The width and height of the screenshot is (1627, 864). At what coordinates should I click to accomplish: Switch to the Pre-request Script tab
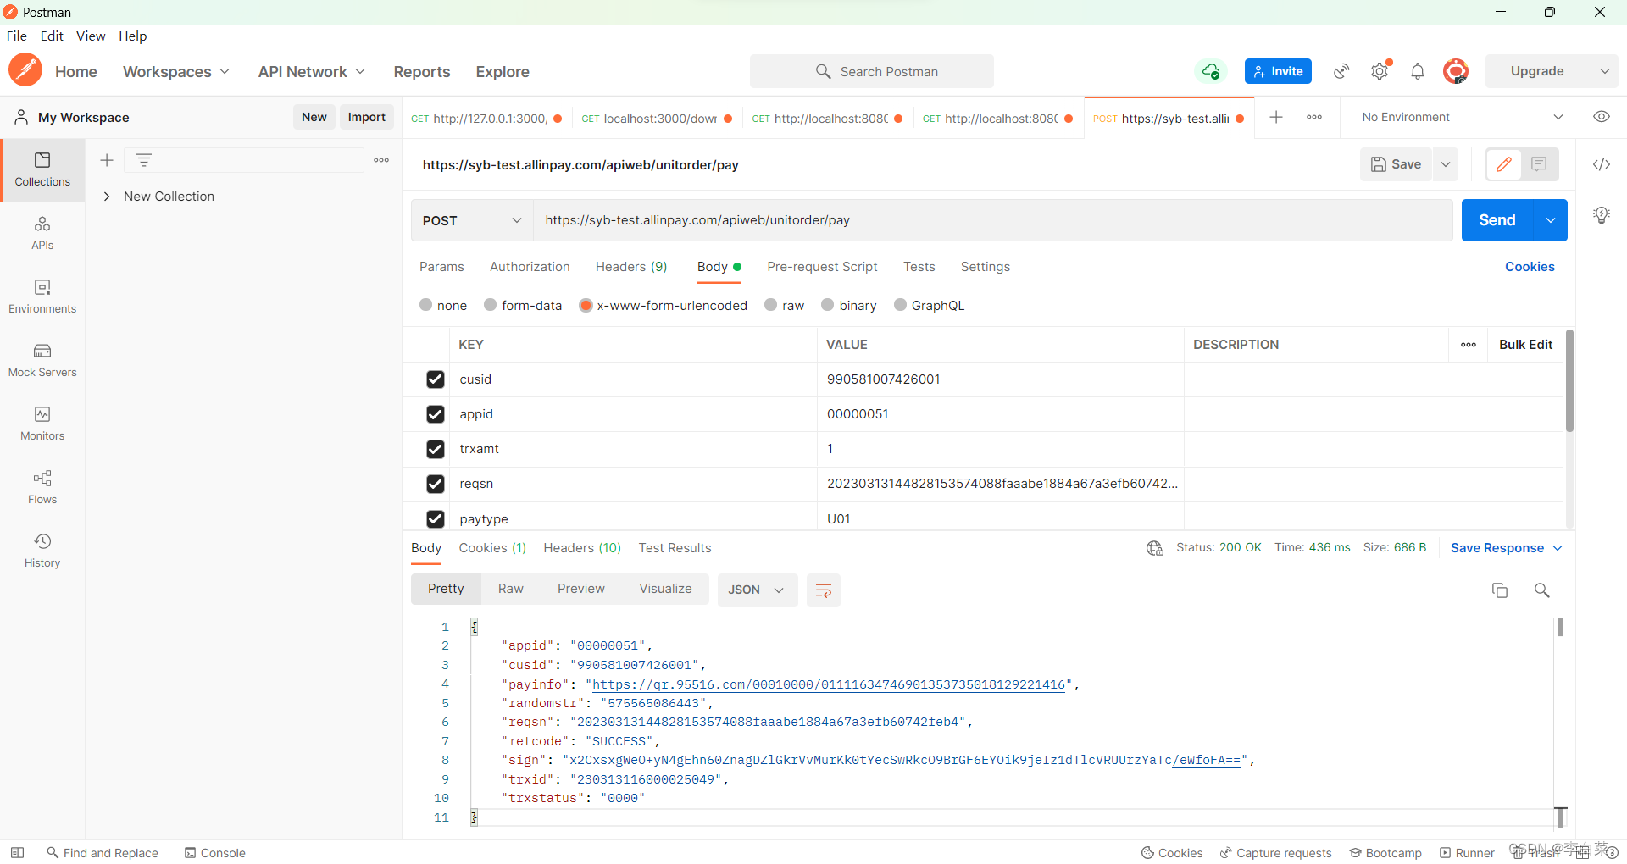[x=822, y=267]
